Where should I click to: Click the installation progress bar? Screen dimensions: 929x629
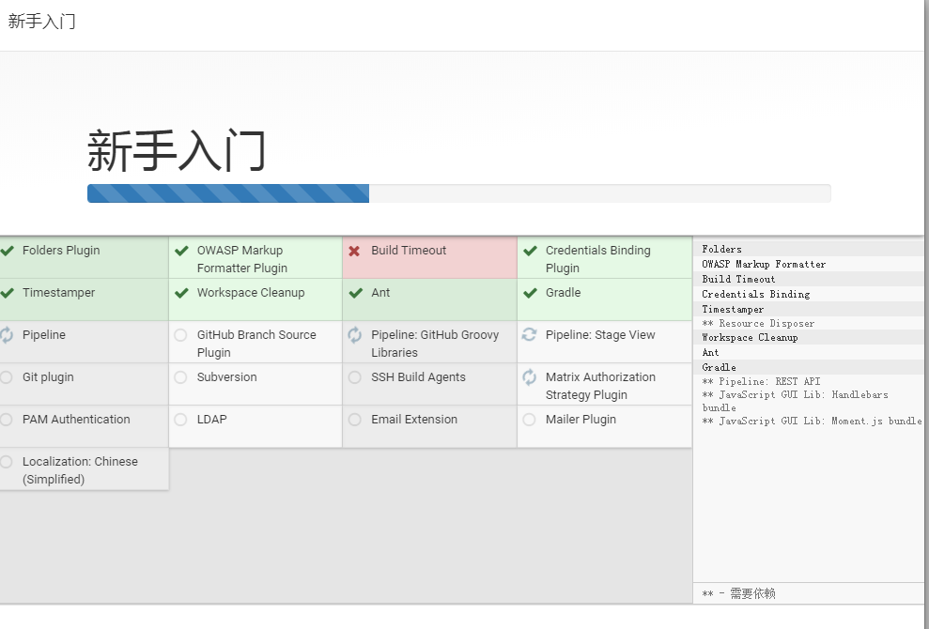(x=459, y=193)
